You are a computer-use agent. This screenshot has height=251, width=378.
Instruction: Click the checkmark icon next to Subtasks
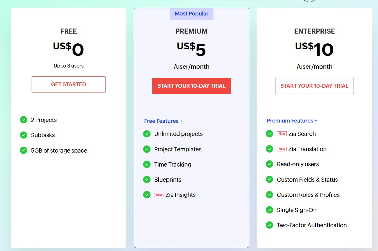(x=24, y=135)
